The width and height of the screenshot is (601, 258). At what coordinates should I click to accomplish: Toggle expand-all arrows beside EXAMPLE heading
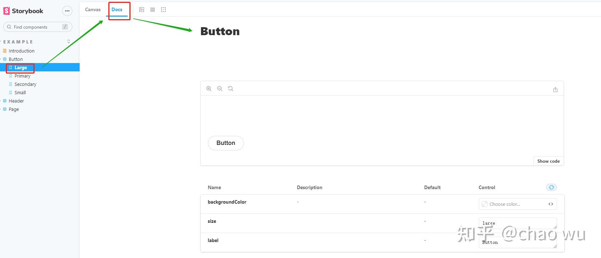[x=69, y=42]
